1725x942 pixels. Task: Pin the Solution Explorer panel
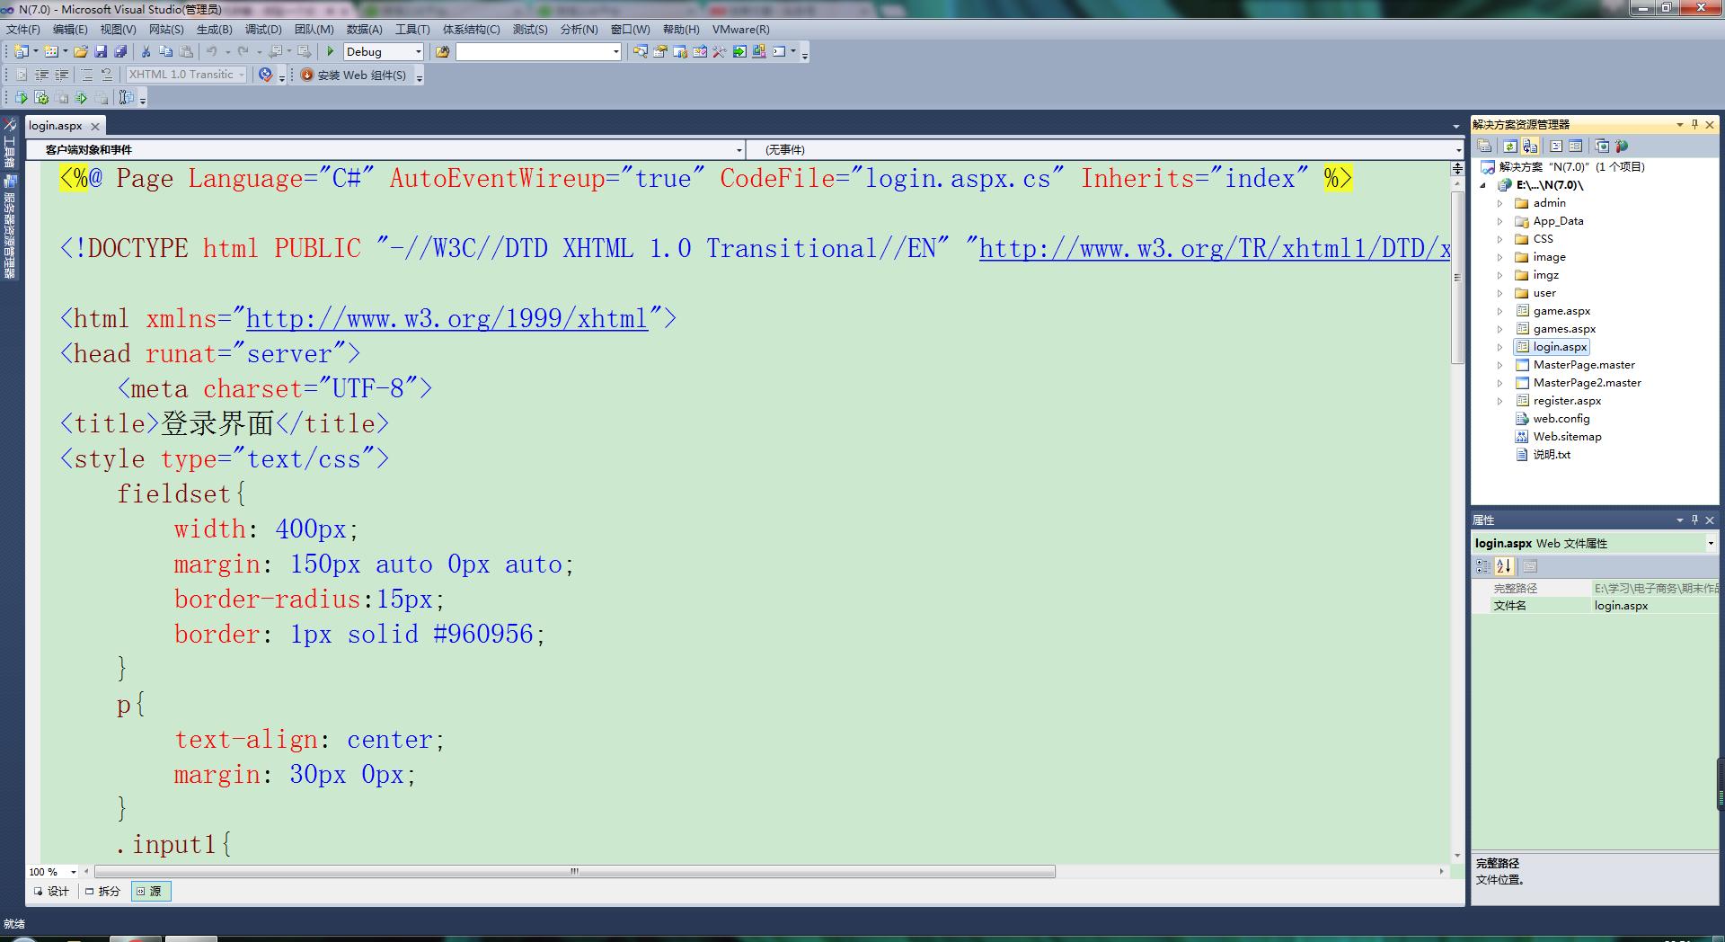(1694, 125)
